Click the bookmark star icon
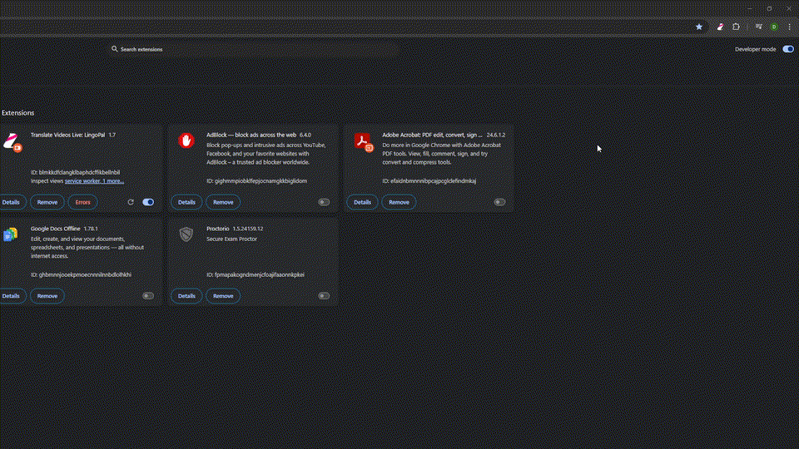This screenshot has width=799, height=449. [698, 27]
